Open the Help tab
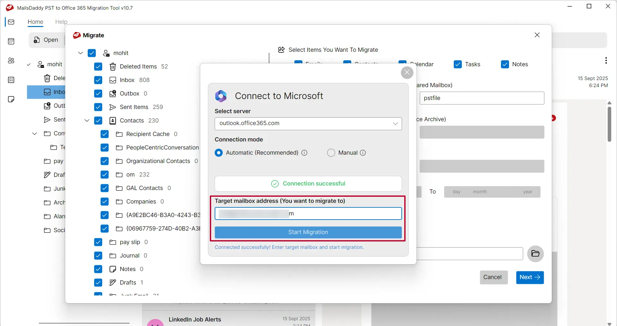 pyautogui.click(x=61, y=22)
